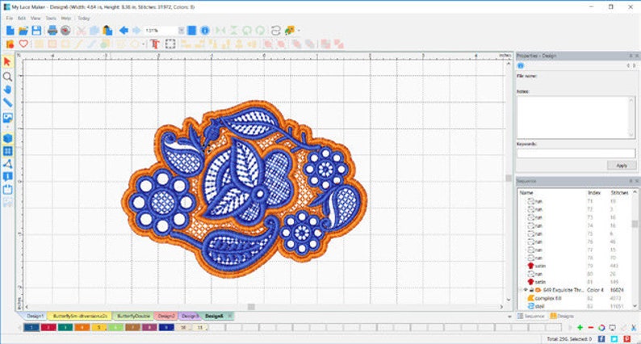
Task: Toggle 3D view cube in left toolbar
Action: click(x=7, y=138)
